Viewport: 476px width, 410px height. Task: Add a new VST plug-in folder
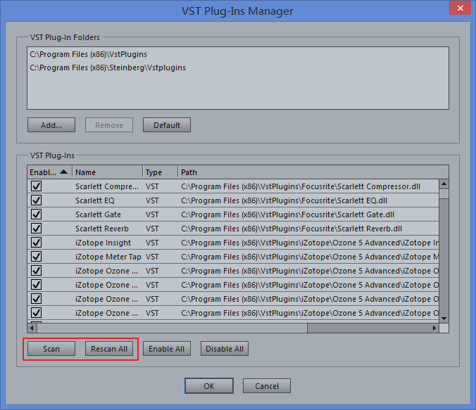click(51, 125)
